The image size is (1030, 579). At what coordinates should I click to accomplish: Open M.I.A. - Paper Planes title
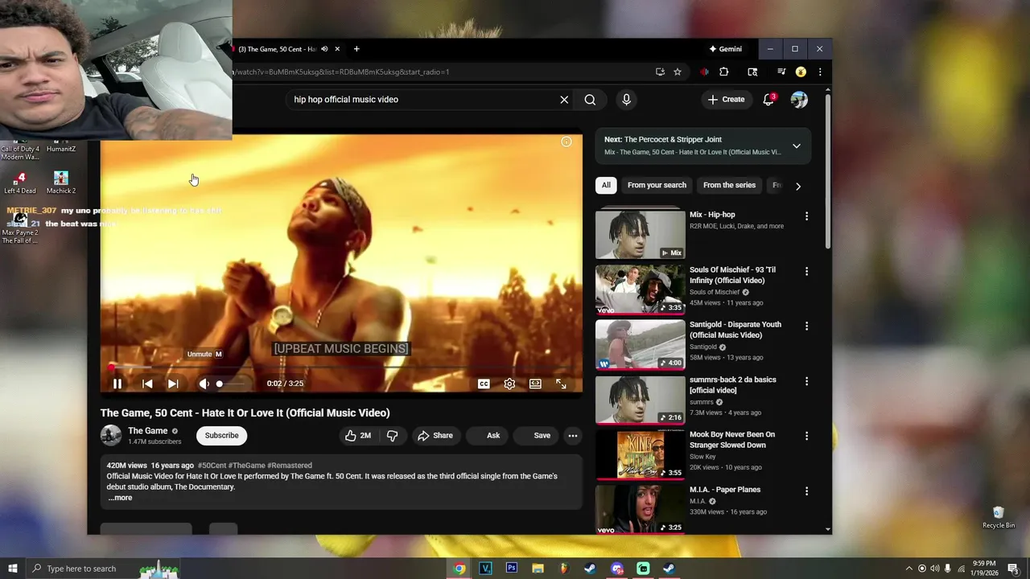point(725,490)
